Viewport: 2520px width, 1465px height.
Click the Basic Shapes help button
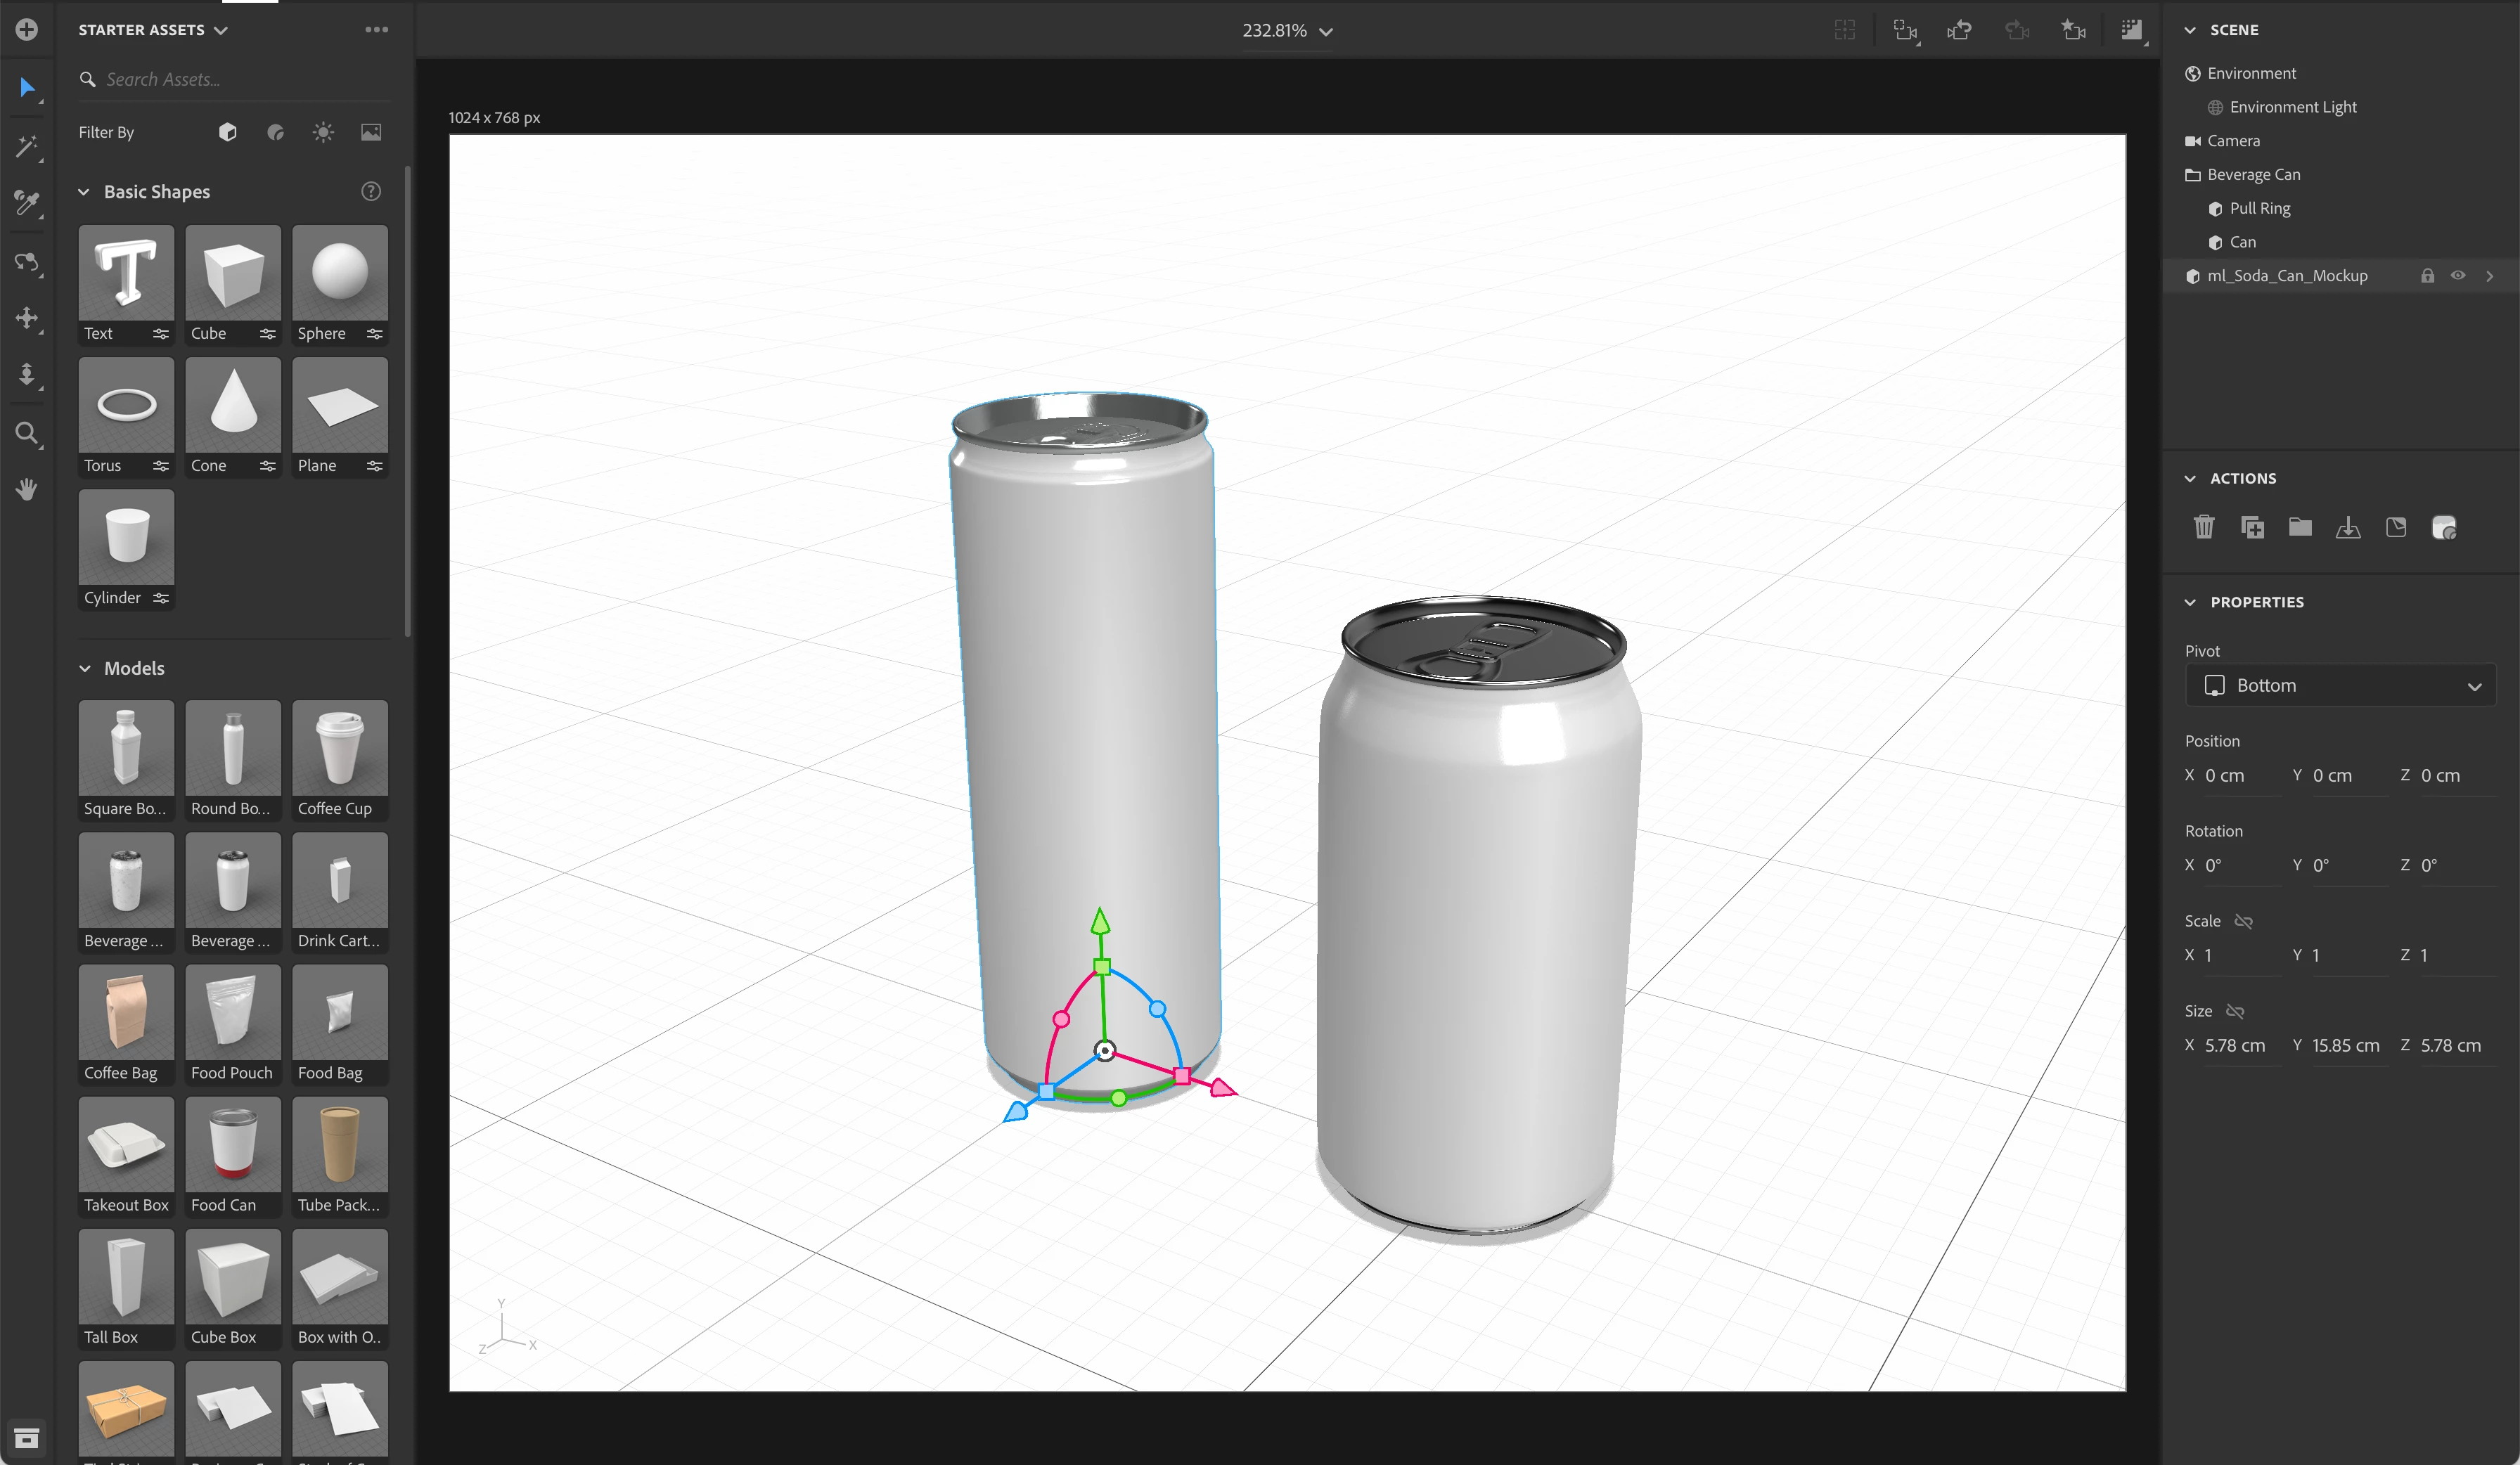pos(371,192)
